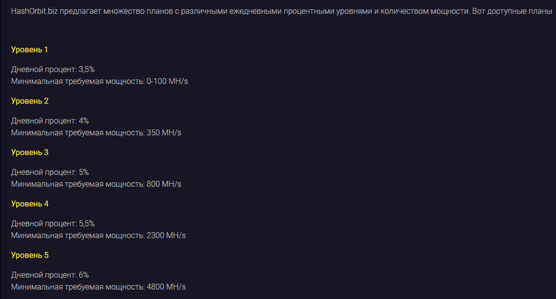Open the Уровень 3 plan heading

(30, 152)
